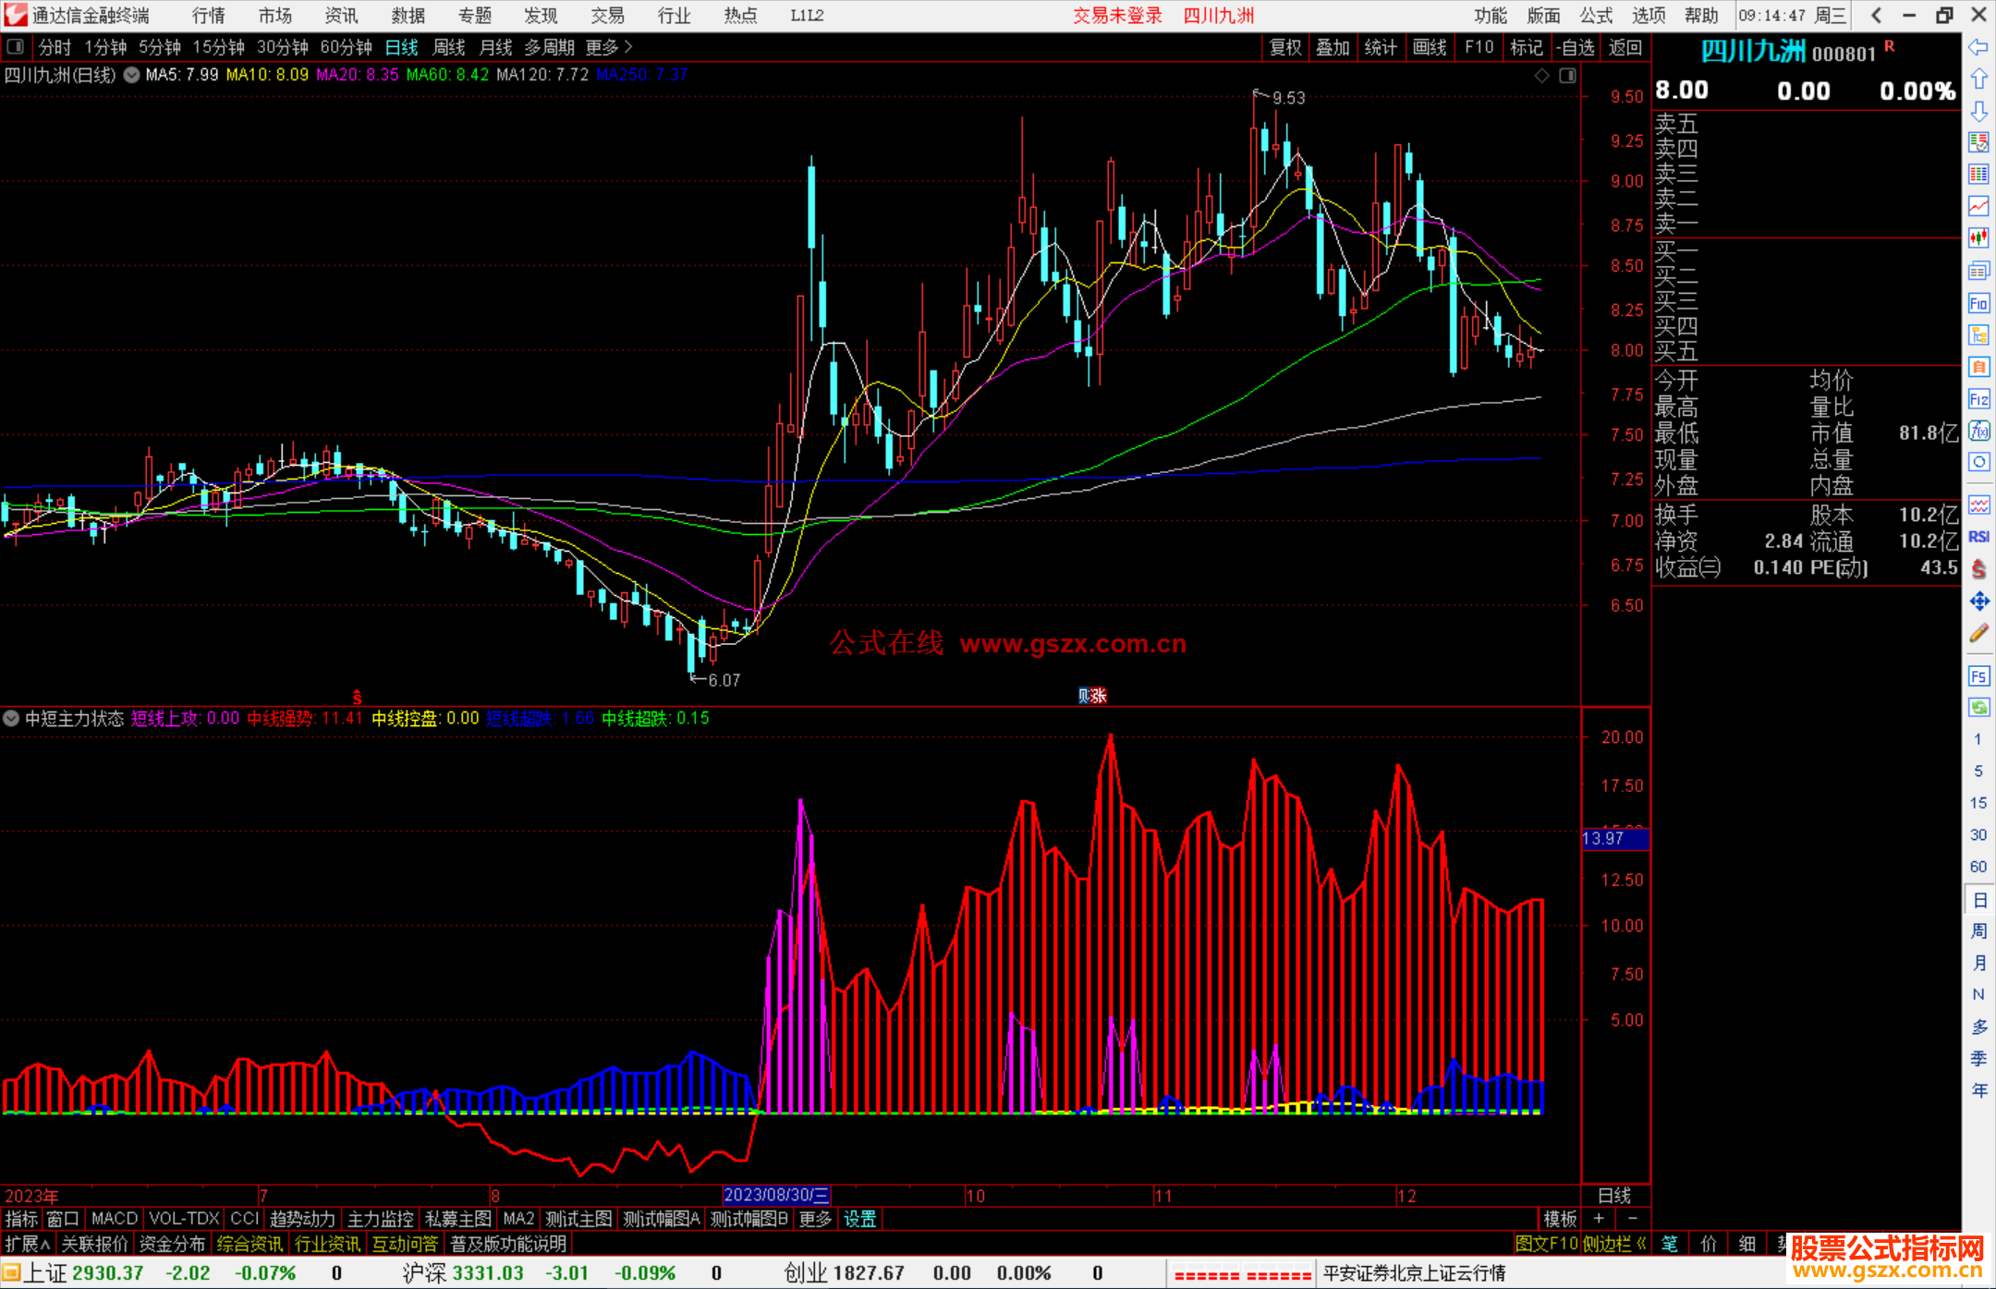Screen dimensions: 1996x1289
Task: Open the formula f(x) sidebar icon
Action: (x=1978, y=431)
